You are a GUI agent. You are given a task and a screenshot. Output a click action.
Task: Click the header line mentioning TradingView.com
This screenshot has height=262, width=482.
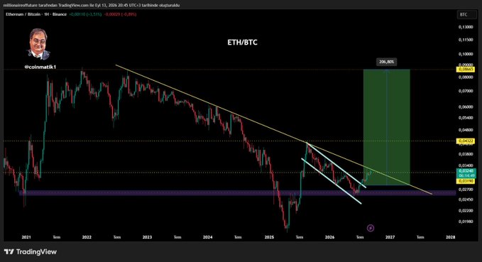coord(92,5)
